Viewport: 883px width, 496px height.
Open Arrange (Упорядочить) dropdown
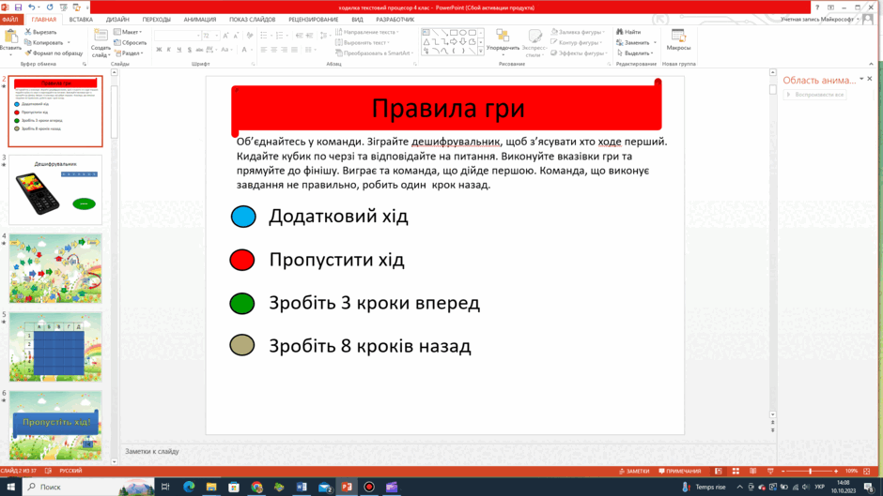[x=503, y=43]
